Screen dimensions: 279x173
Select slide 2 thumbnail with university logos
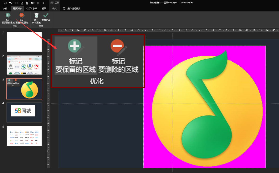(24, 65)
